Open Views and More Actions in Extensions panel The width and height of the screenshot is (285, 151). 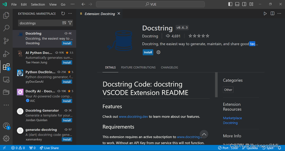point(70,13)
